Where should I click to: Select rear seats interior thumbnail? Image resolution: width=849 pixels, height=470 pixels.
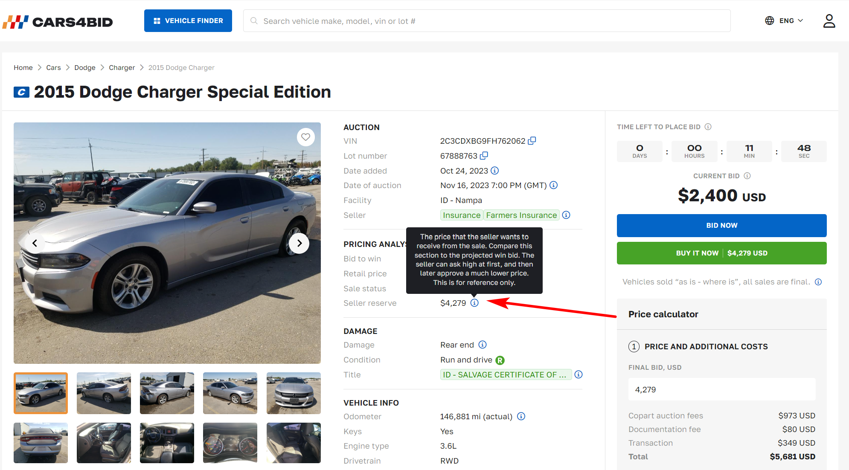(294, 443)
